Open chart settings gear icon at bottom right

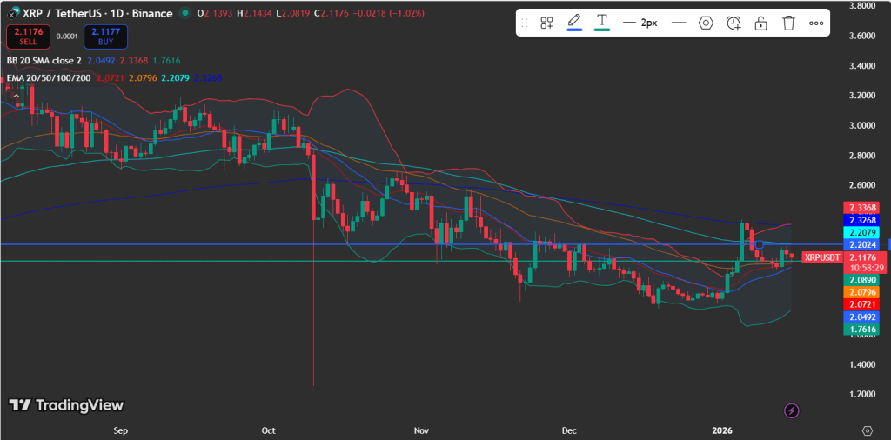click(x=868, y=430)
